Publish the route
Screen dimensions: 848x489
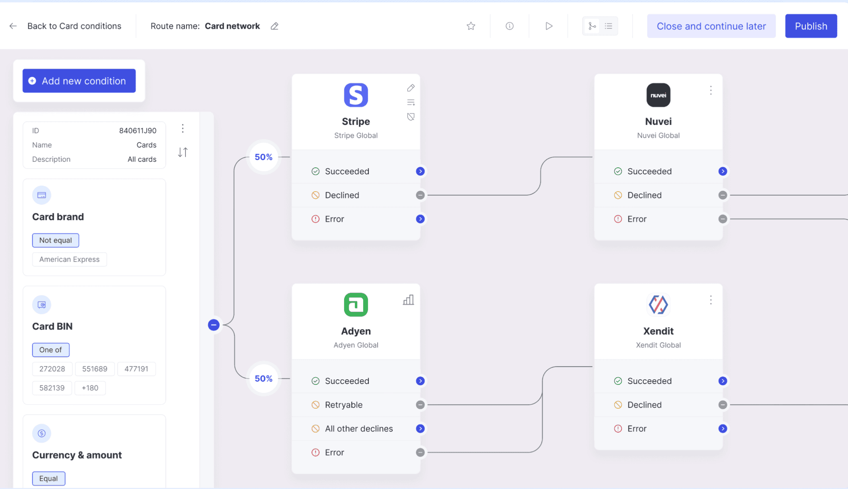811,26
